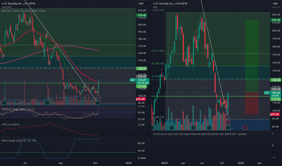Screen dimensions: 282x166
Task: Click the 117.83 price label on daily chart axis
Action: point(142,87)
